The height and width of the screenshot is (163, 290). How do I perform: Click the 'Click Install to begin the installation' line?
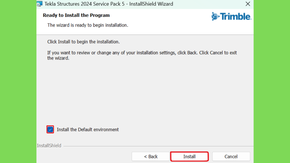click(x=84, y=42)
